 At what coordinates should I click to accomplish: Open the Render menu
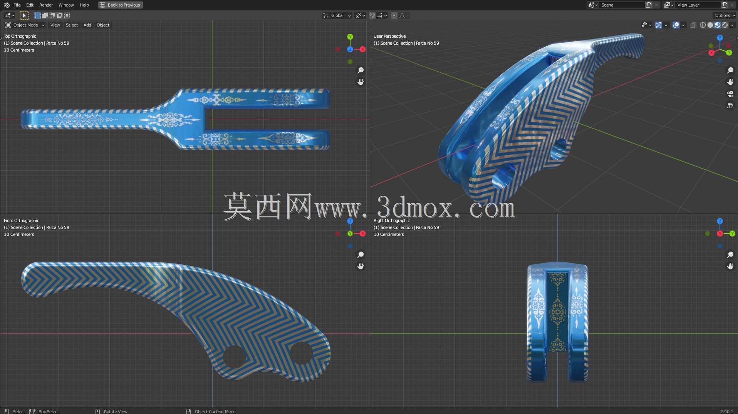pyautogui.click(x=46, y=5)
